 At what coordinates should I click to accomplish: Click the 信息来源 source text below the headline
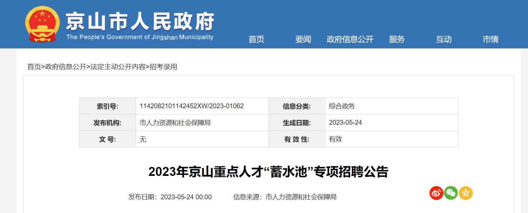pyautogui.click(x=285, y=197)
